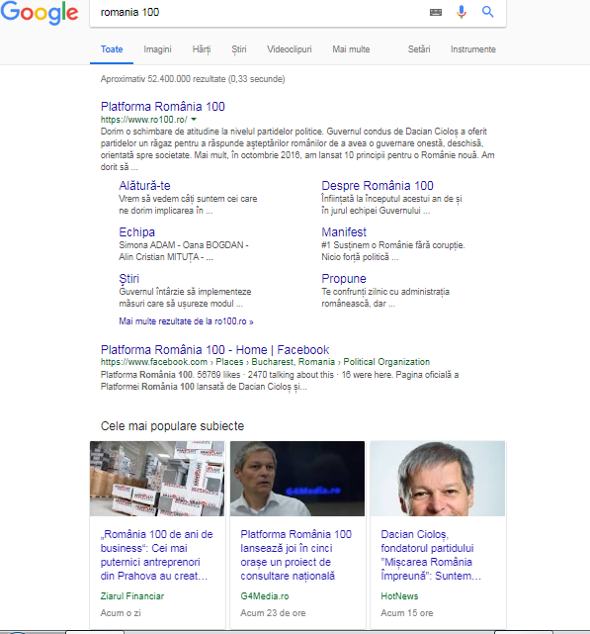The height and width of the screenshot is (634, 590).
Task: Click the G4Media.ro source label
Action: pyautogui.click(x=265, y=596)
